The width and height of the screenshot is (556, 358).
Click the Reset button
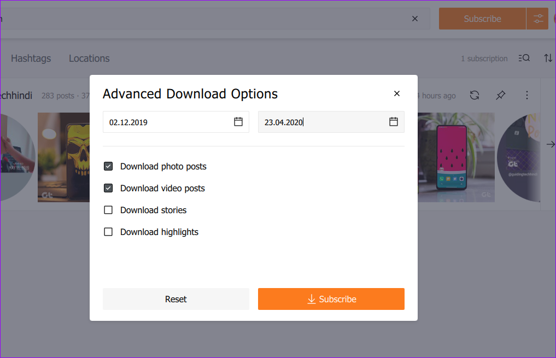coord(175,299)
